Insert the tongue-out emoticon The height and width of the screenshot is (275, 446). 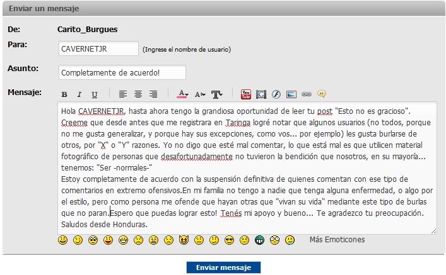pyautogui.click(x=108, y=240)
